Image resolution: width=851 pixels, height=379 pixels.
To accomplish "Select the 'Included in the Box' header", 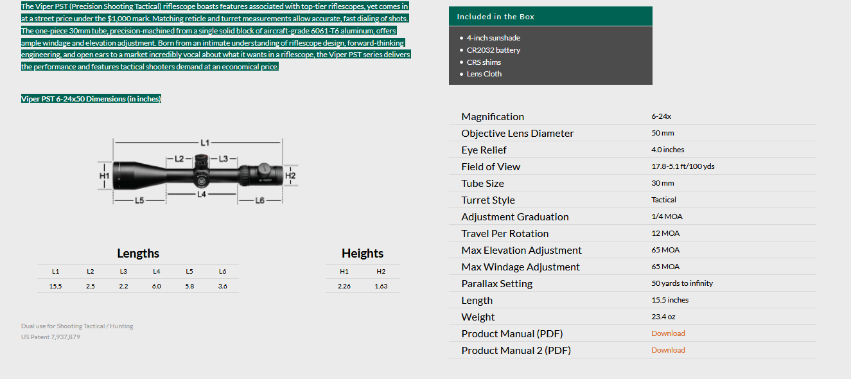I will click(550, 17).
